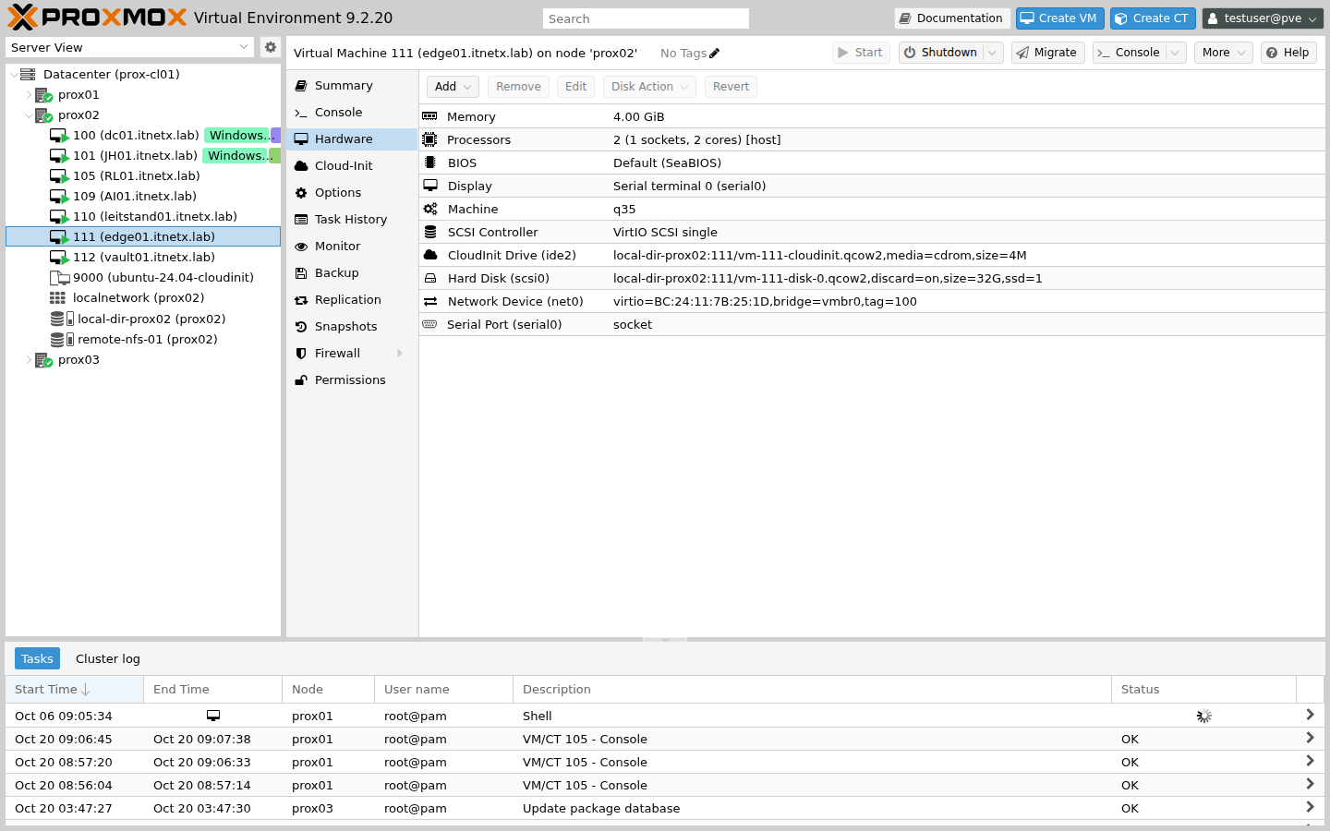Open the Server View dropdown

[x=244, y=47]
